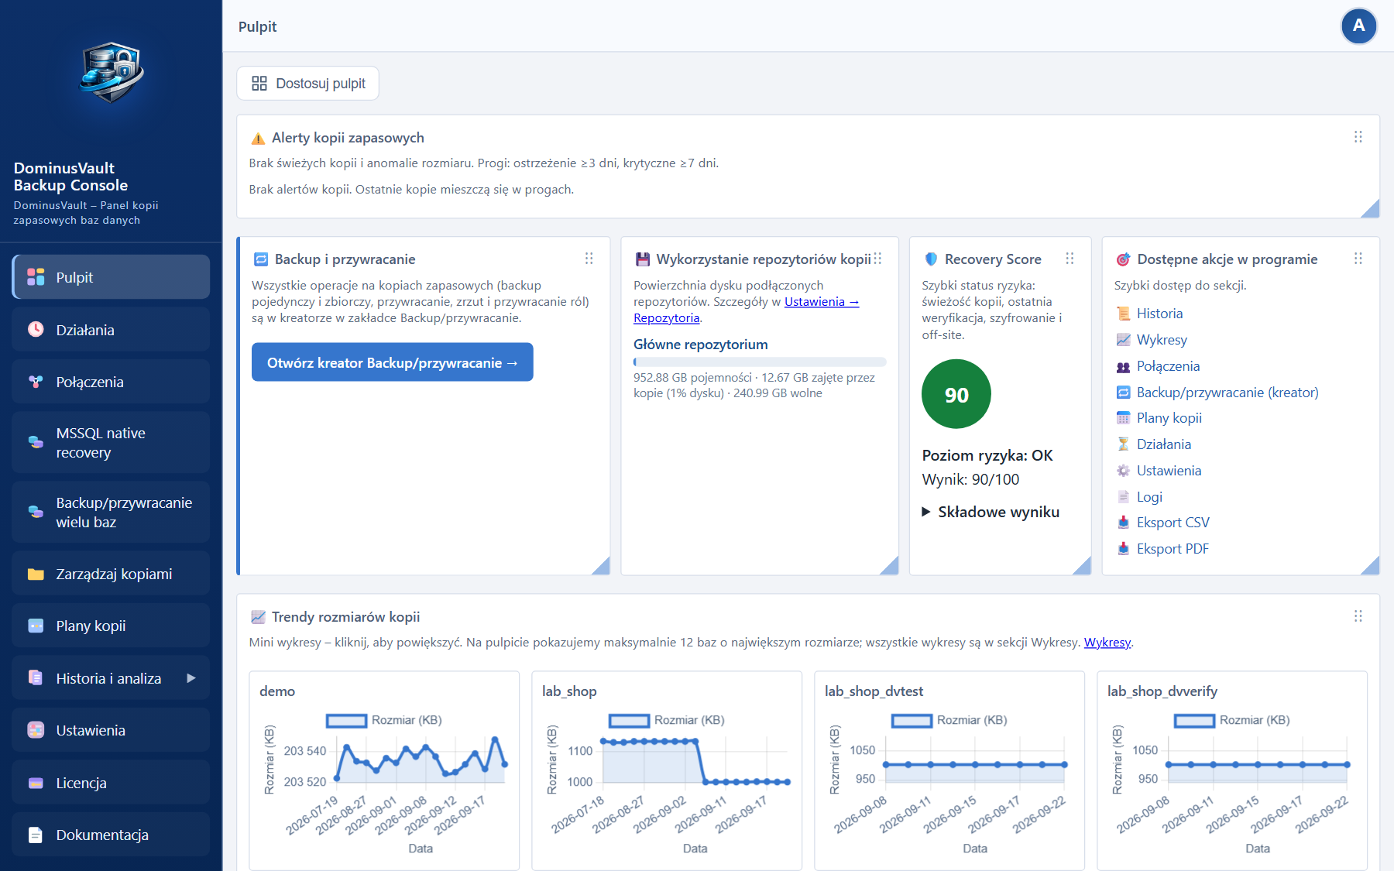Go to MSSQL native recovery
Viewport: 1394px width, 871px height.
(x=111, y=443)
